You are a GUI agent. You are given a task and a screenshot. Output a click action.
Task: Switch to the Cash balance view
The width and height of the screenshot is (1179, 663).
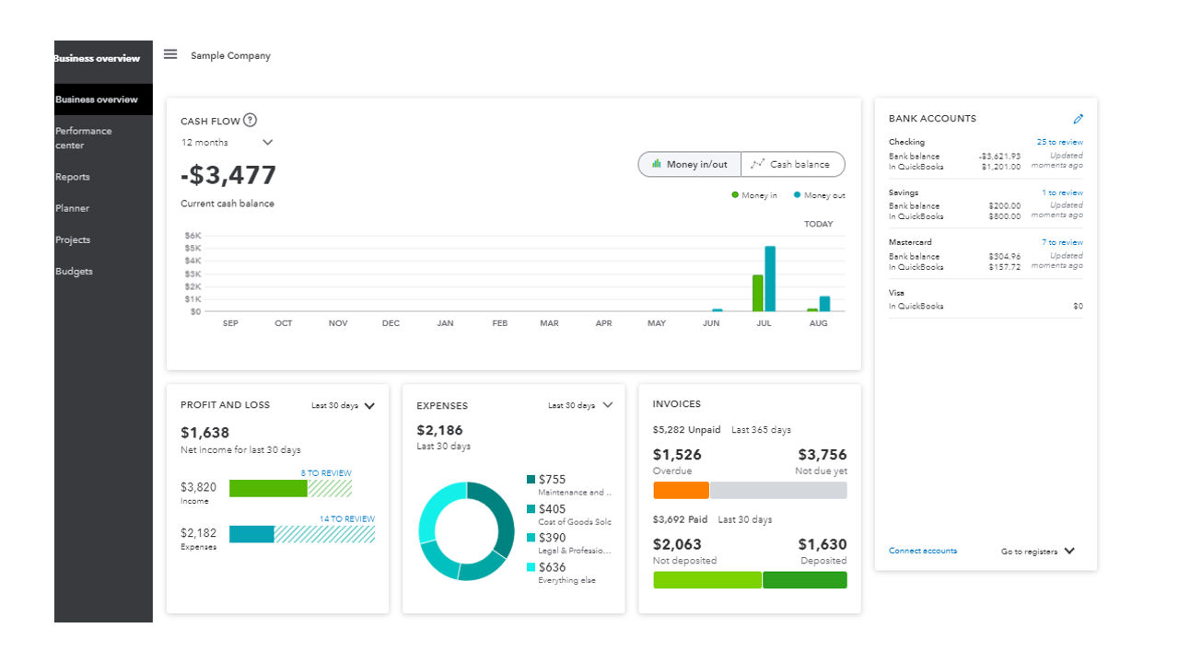click(792, 164)
